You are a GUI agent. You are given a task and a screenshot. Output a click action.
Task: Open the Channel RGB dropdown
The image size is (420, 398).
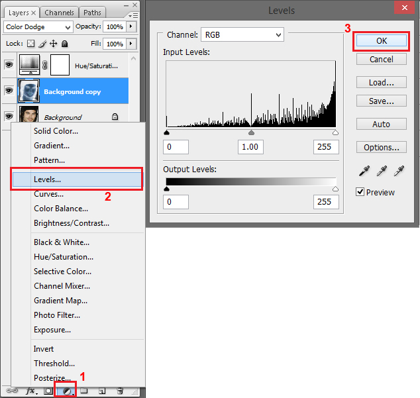(242, 34)
